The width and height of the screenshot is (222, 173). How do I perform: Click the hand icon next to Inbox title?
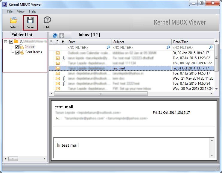coord(62,35)
